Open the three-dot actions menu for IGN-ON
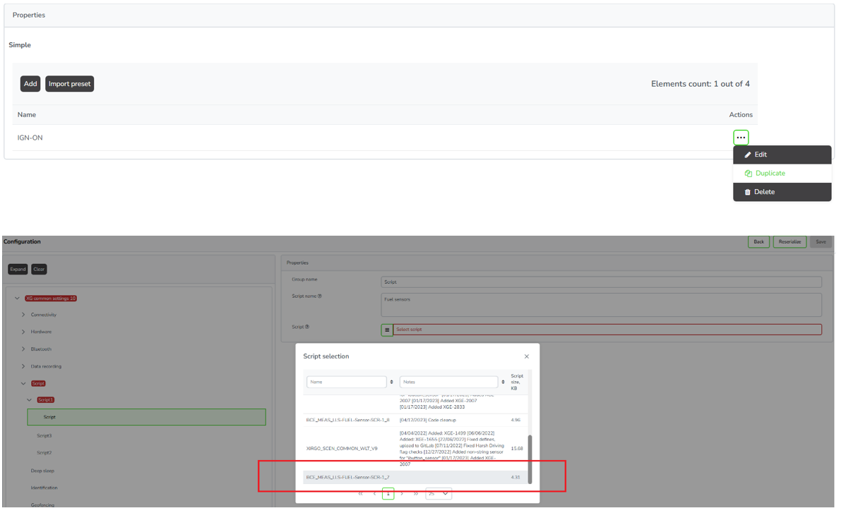 pyautogui.click(x=741, y=138)
